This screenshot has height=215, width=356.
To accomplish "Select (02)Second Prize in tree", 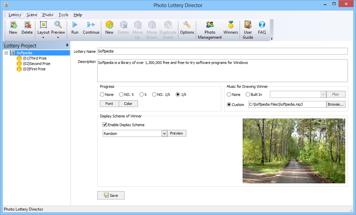I will pos(37,64).
